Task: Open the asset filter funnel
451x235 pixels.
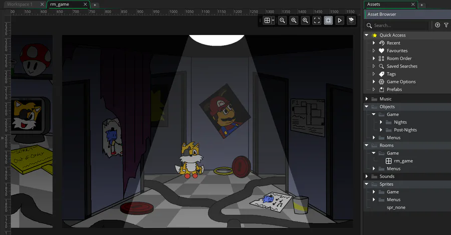Action: [x=446, y=26]
